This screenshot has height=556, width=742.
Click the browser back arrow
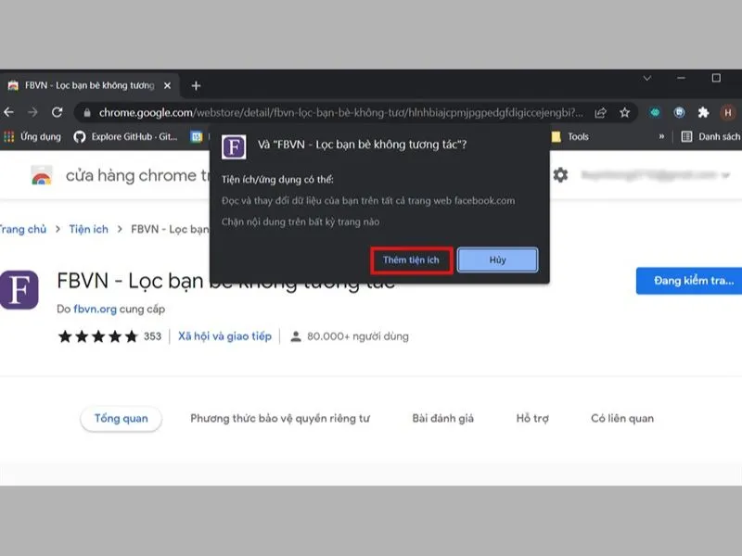coord(8,112)
